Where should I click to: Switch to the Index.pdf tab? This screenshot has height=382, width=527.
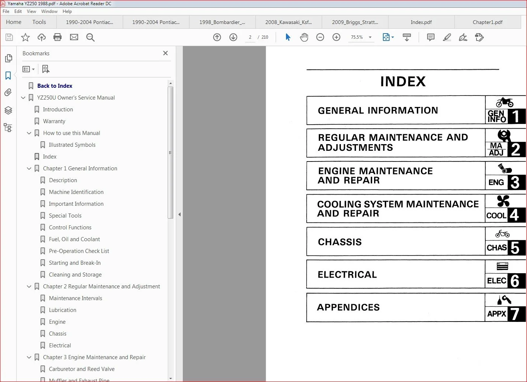421,22
